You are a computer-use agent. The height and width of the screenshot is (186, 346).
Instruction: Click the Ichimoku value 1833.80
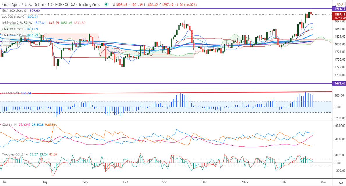coord(80,23)
